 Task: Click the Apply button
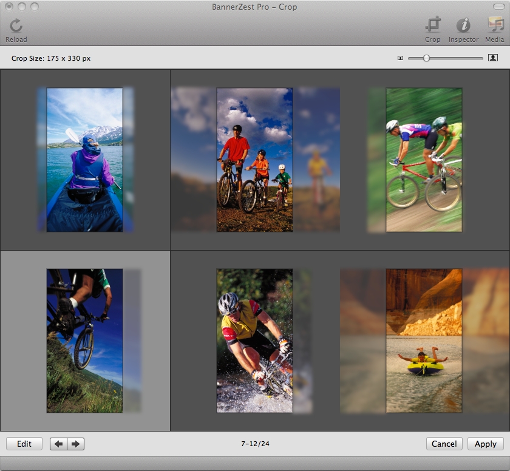(x=485, y=444)
